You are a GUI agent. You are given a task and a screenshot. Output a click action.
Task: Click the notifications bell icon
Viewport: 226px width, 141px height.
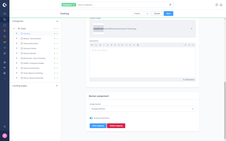pyautogui.click(x=221, y=5)
